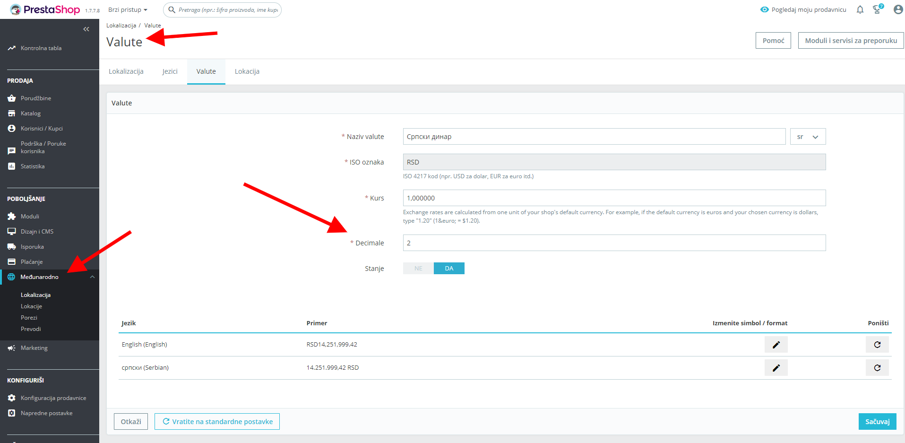Click the Konfiguracija prodavnice gear icon
The width and height of the screenshot is (905, 443).
tap(12, 398)
